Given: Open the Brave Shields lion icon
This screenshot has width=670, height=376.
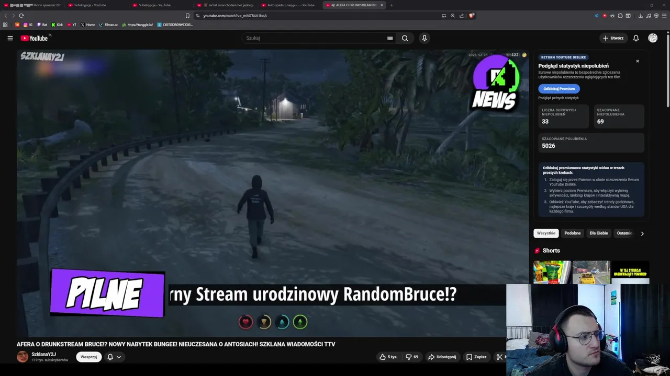Looking at the screenshot, I should click(471, 16).
